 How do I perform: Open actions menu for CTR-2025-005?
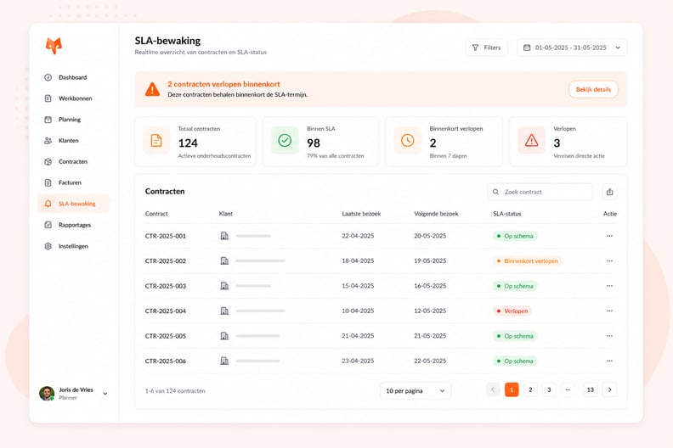coord(609,336)
